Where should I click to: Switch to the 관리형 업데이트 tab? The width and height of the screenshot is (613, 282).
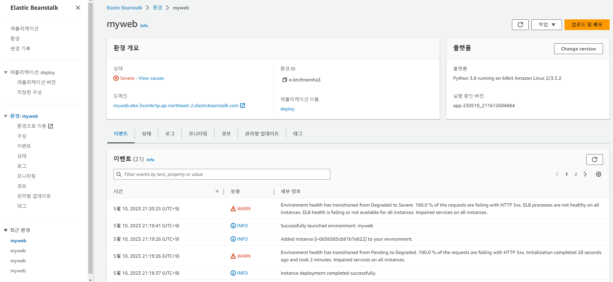click(x=262, y=133)
